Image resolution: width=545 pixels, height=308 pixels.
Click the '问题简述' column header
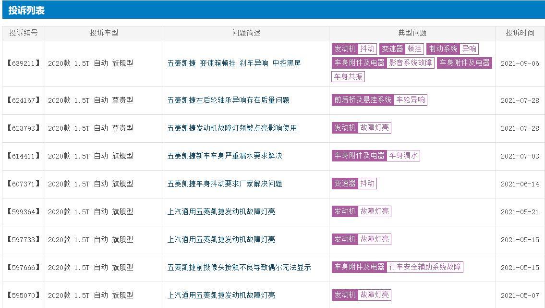[246, 33]
